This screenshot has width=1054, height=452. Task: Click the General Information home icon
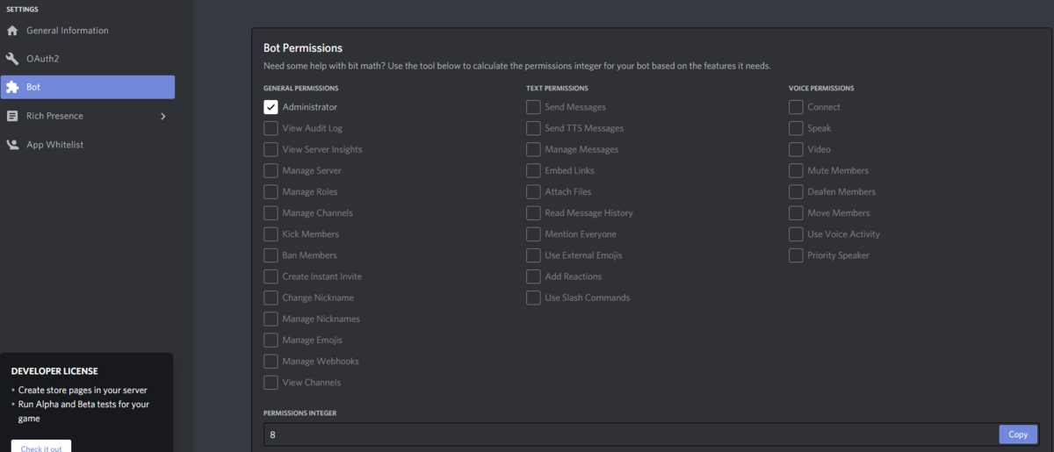click(x=12, y=31)
